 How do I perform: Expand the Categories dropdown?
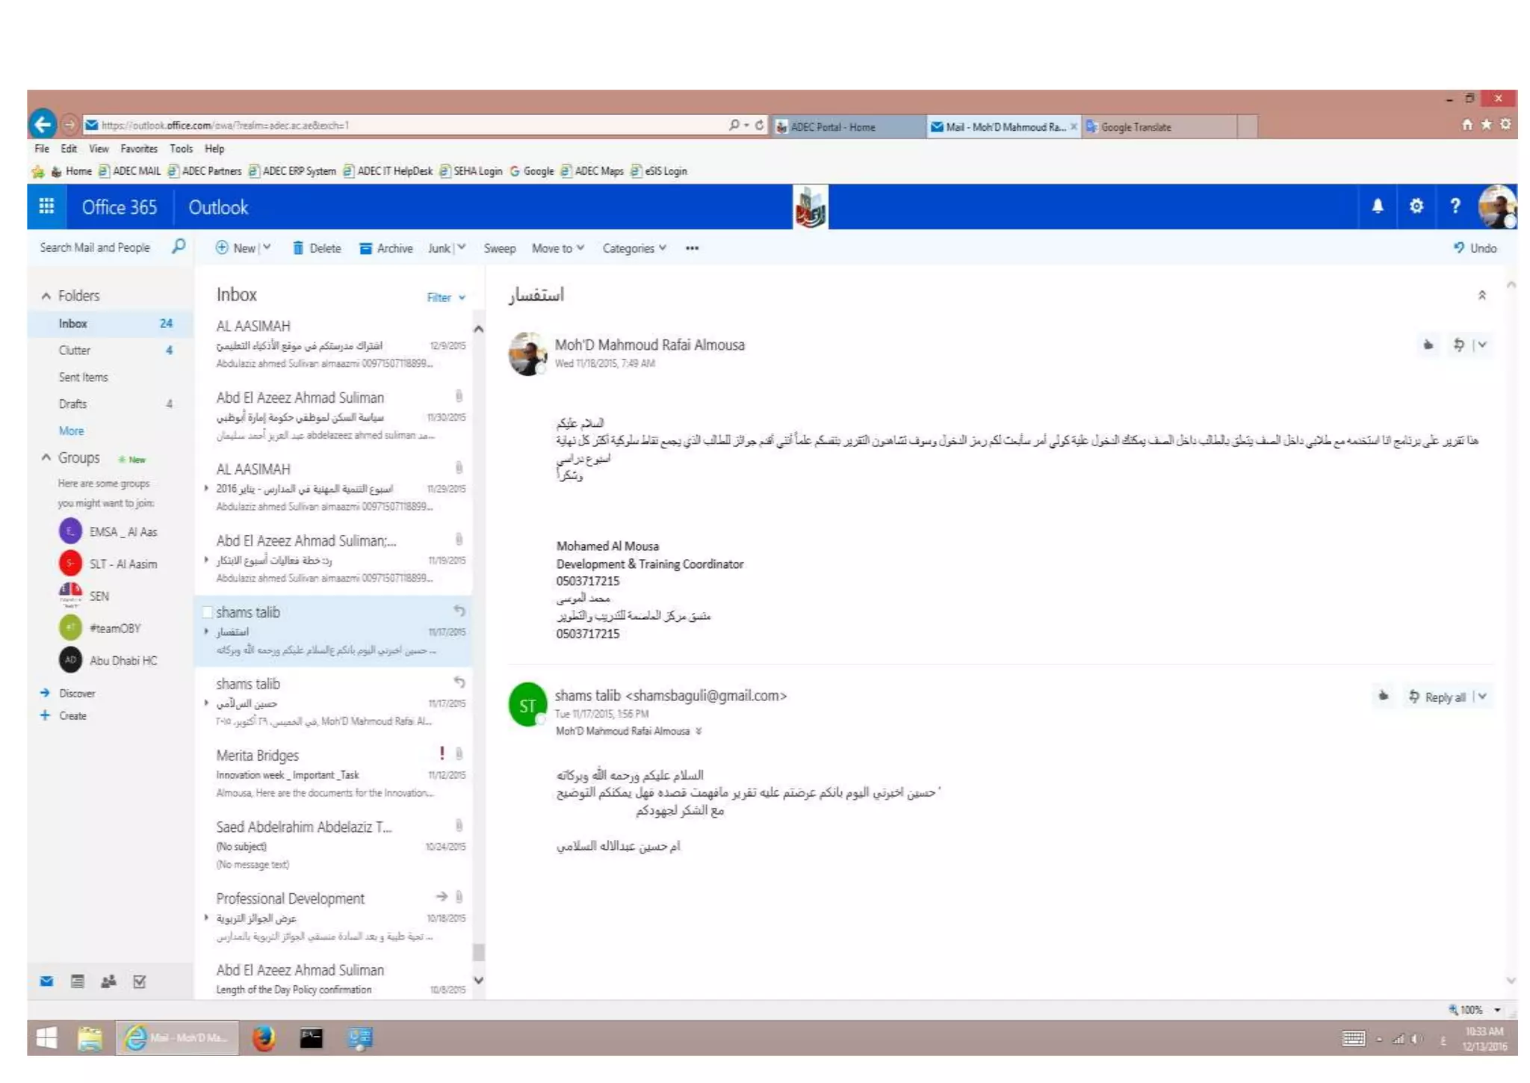point(634,248)
